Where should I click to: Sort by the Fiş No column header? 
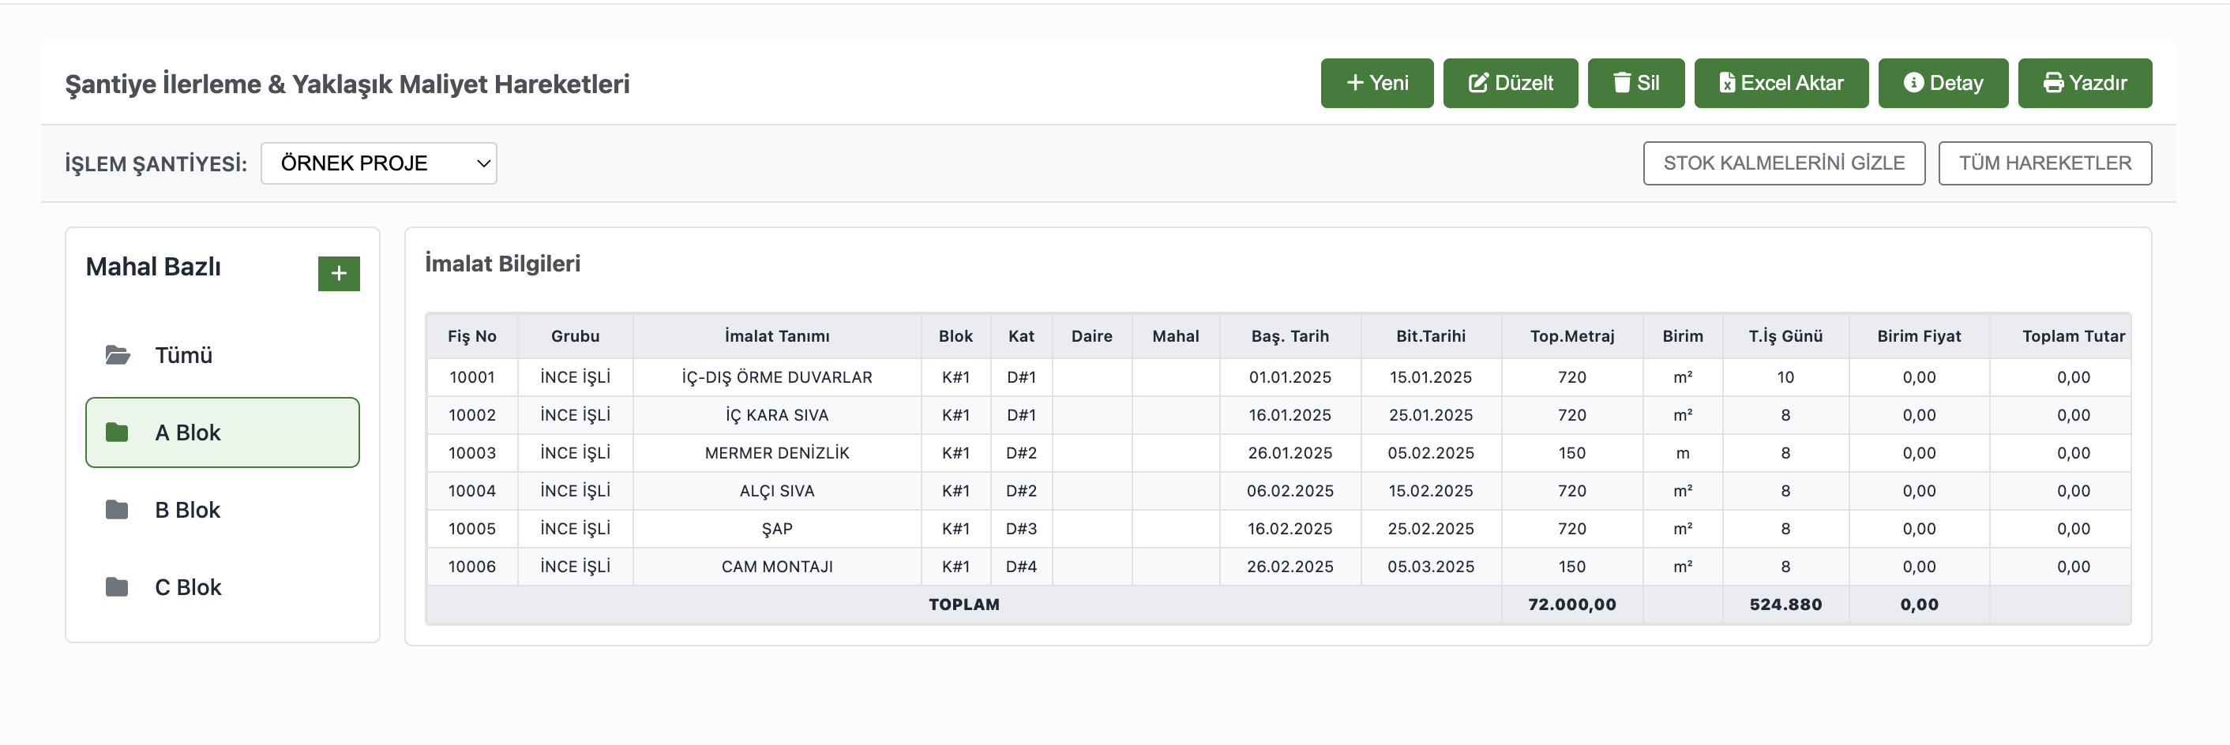tap(471, 335)
